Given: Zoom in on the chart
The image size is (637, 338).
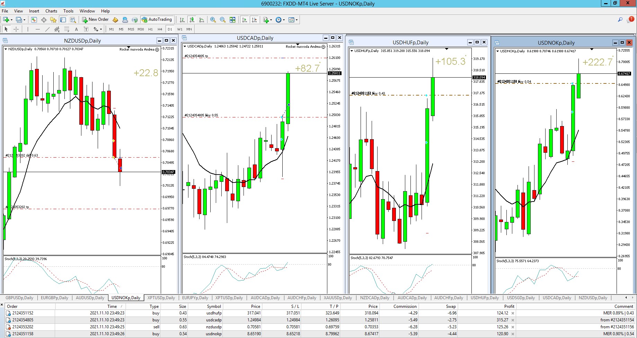Looking at the screenshot, I should [x=213, y=20].
